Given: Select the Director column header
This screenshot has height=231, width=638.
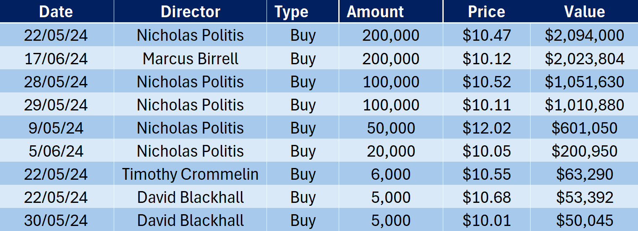Looking at the screenshot, I should [190, 12].
